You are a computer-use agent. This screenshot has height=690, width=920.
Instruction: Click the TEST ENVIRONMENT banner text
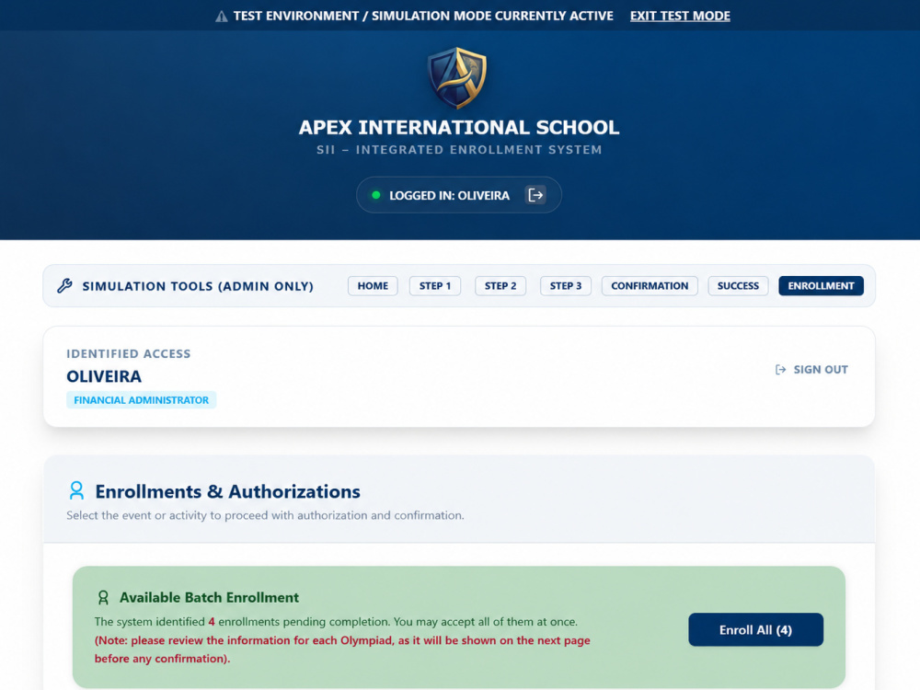click(x=423, y=16)
